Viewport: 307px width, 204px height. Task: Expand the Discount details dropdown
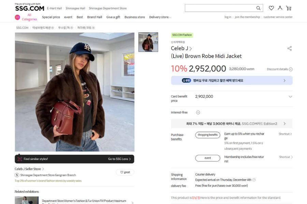click(x=291, y=69)
